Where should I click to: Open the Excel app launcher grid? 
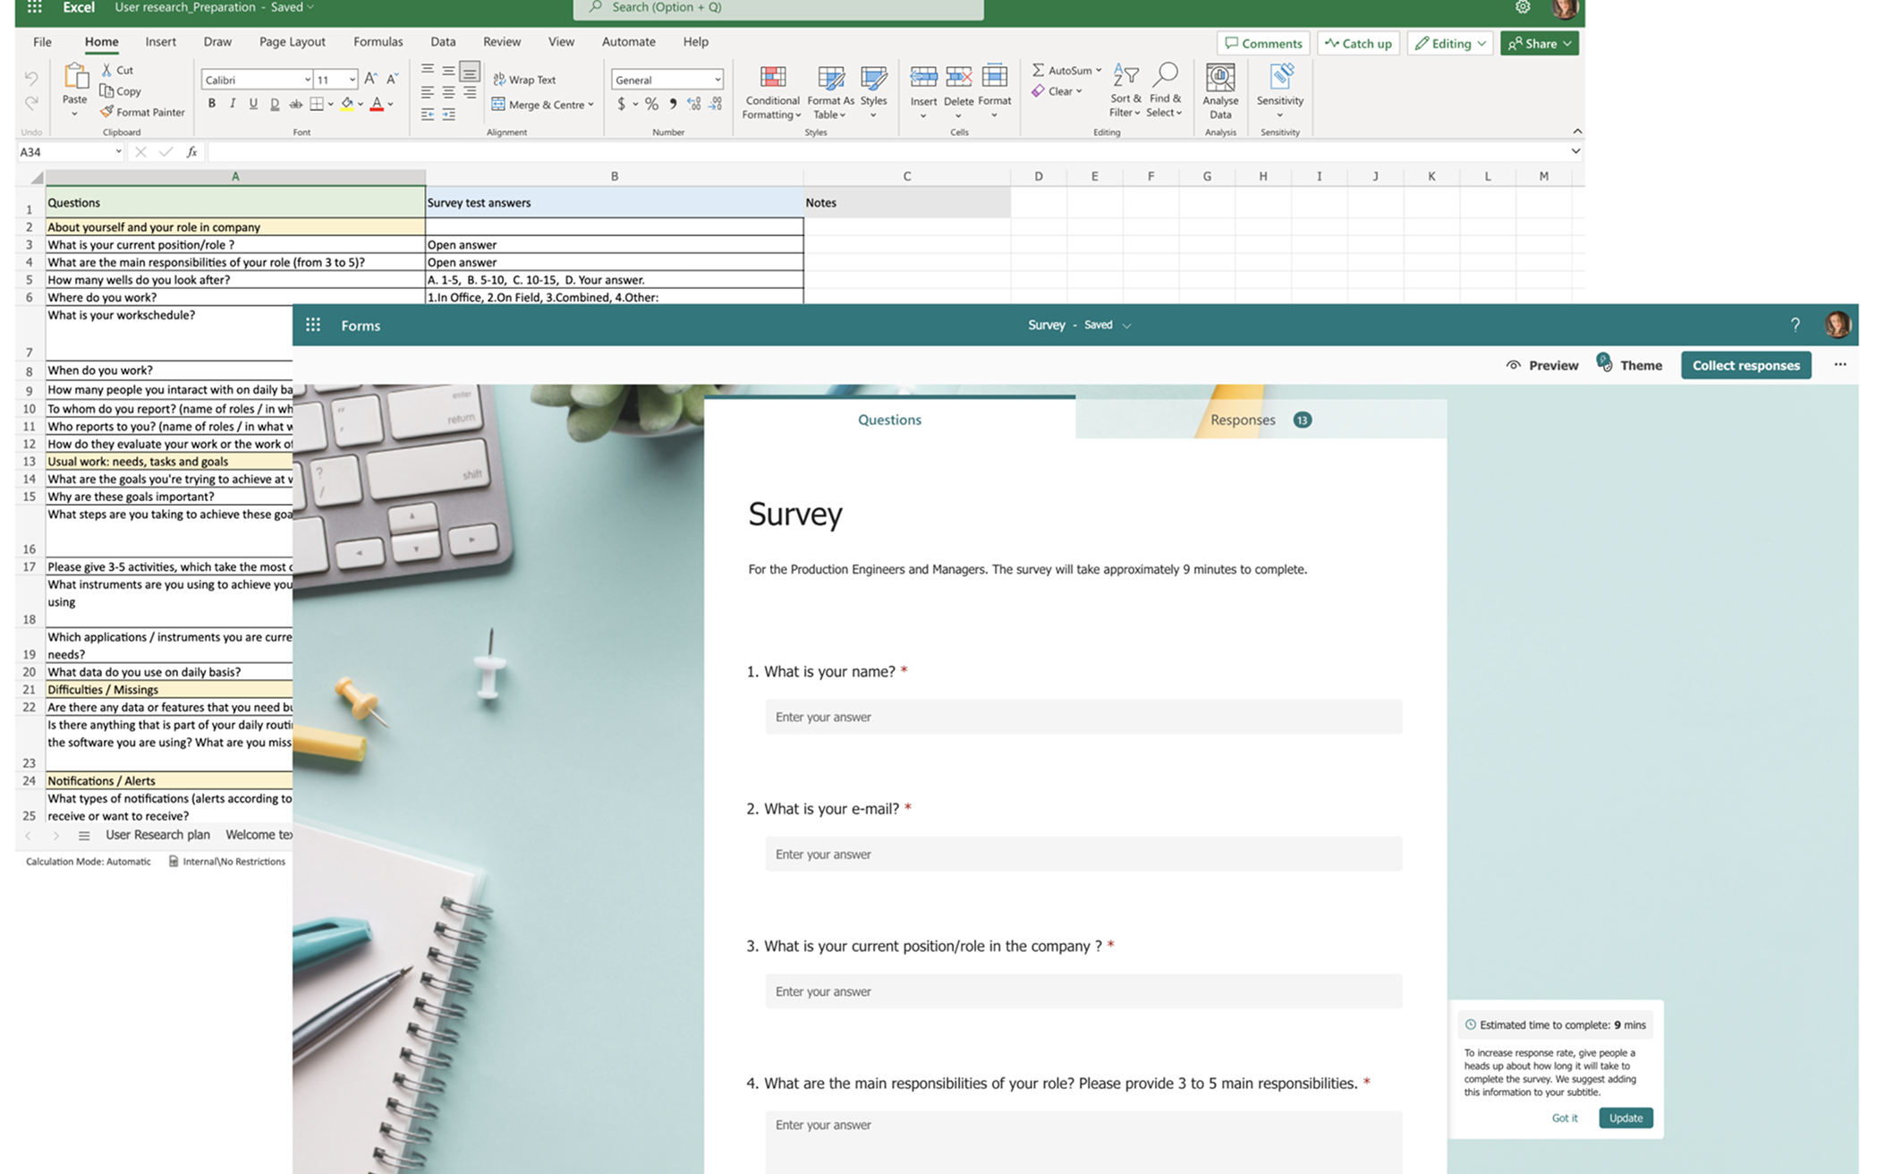(34, 7)
